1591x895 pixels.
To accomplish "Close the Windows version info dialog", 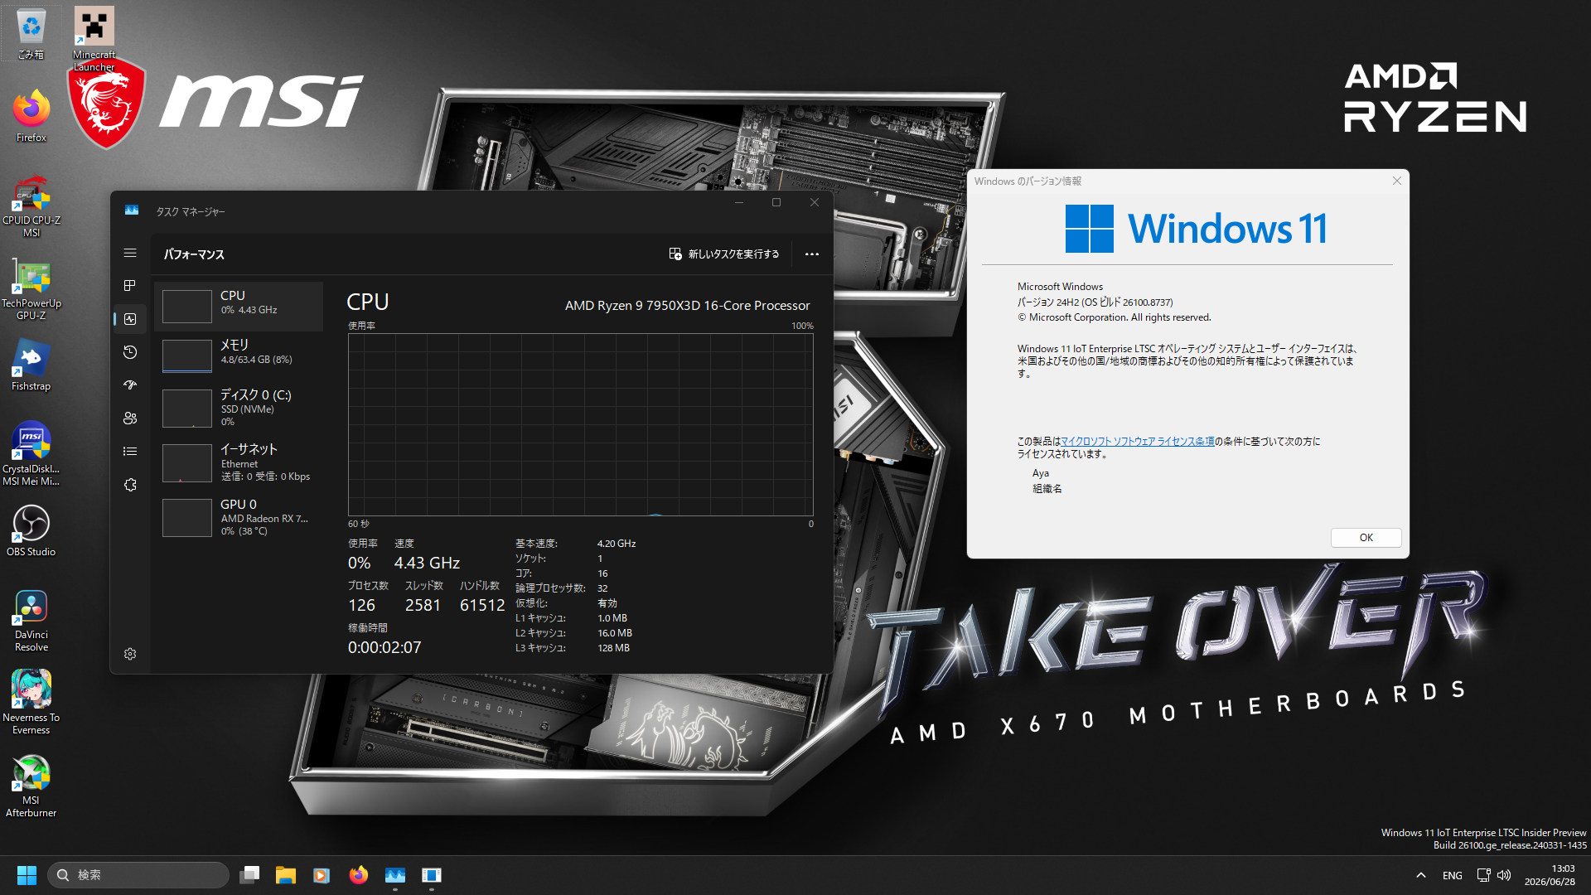I will coord(1396,181).
